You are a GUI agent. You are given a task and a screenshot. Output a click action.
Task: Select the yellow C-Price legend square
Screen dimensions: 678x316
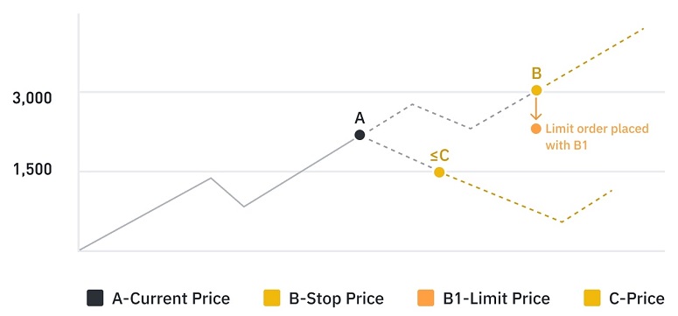592,298
